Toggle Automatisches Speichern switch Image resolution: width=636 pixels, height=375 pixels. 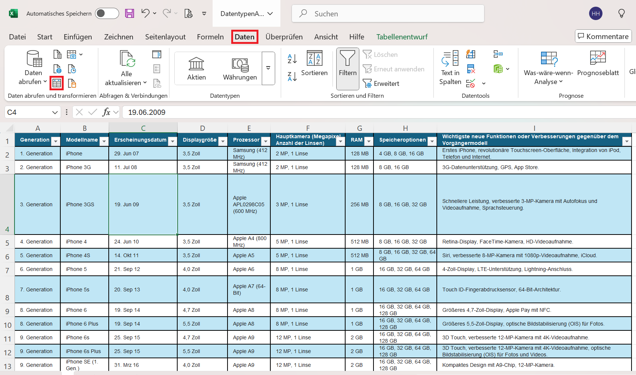107,13
